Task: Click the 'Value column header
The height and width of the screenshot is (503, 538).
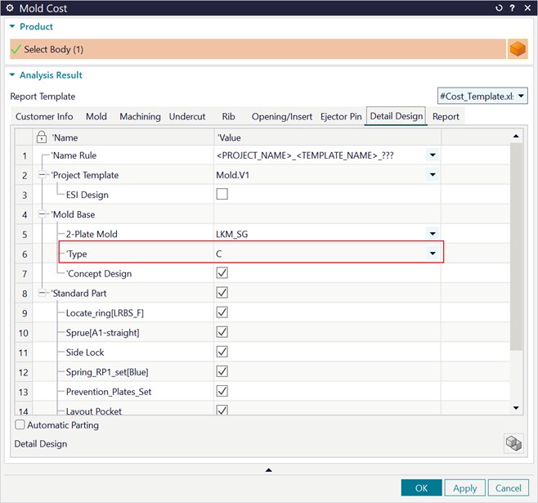Action: [327, 137]
